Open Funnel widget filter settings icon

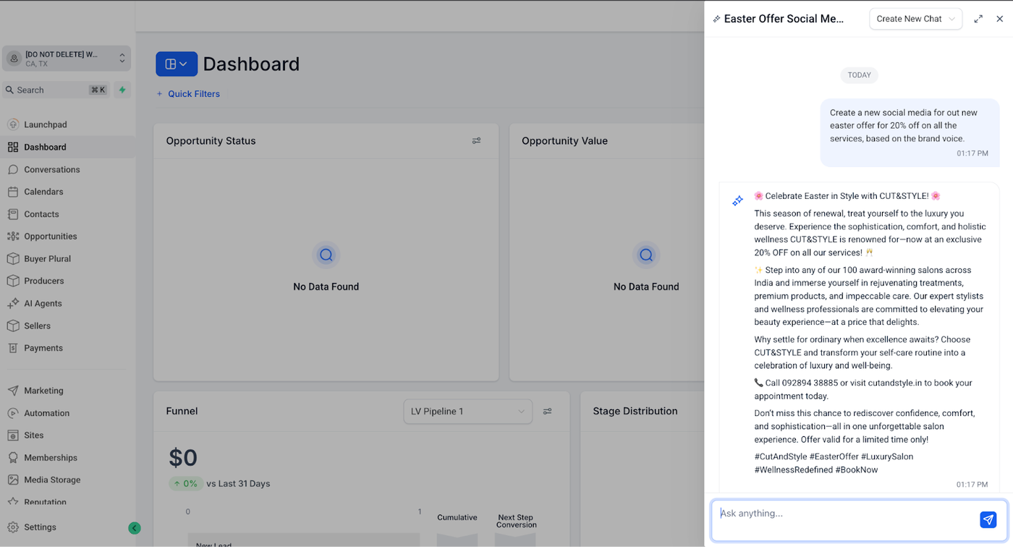[x=547, y=411]
